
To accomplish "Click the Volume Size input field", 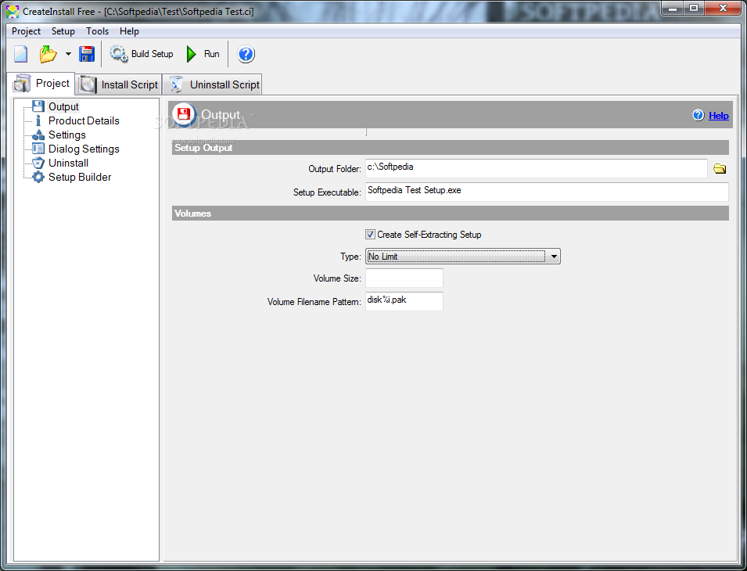I will [x=404, y=278].
